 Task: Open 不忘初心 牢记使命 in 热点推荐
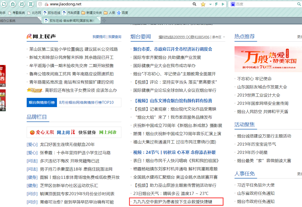(x=254, y=79)
